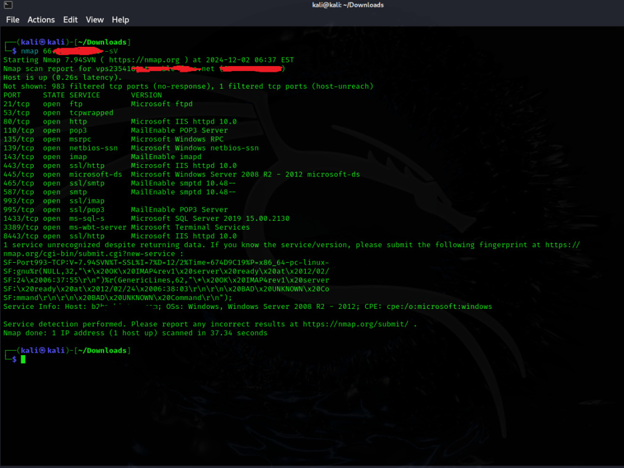Open the Help menu
The width and height of the screenshot is (624, 468).
120,19
